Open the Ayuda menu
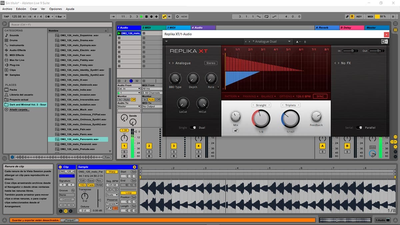 point(70,9)
